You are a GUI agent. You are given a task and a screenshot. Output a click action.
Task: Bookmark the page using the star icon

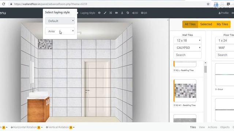pos(208,4)
